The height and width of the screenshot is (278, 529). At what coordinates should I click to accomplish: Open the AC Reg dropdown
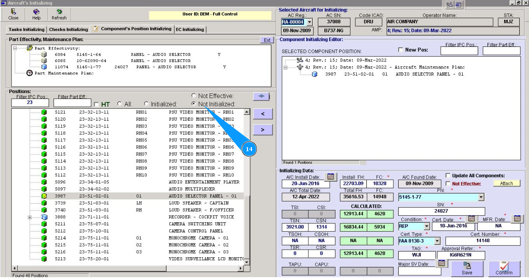309,22
